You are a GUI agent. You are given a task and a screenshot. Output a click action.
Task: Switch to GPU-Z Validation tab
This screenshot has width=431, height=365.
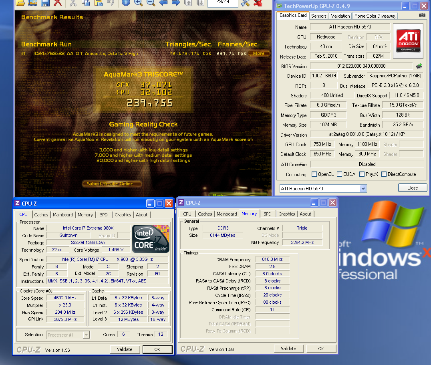pyautogui.click(x=340, y=16)
